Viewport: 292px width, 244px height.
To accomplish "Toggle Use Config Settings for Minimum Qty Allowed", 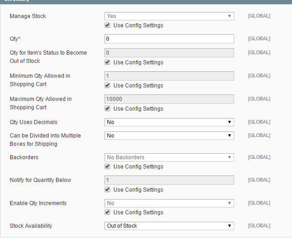I will pos(107,85).
